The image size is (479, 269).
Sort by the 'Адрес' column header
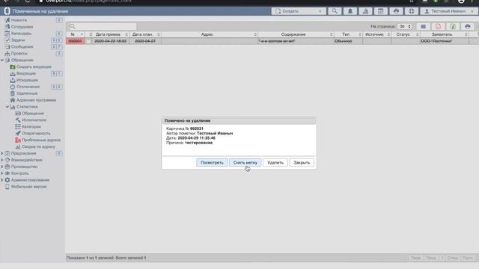tap(210, 34)
